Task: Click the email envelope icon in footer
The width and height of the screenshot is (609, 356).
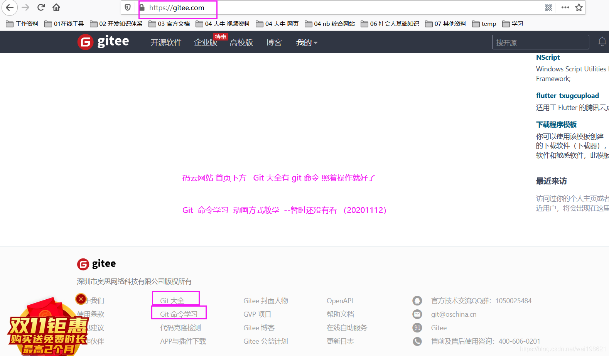Action: pos(417,314)
